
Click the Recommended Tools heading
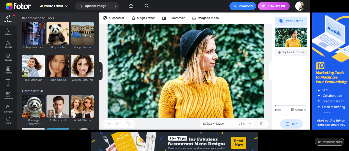click(38, 18)
